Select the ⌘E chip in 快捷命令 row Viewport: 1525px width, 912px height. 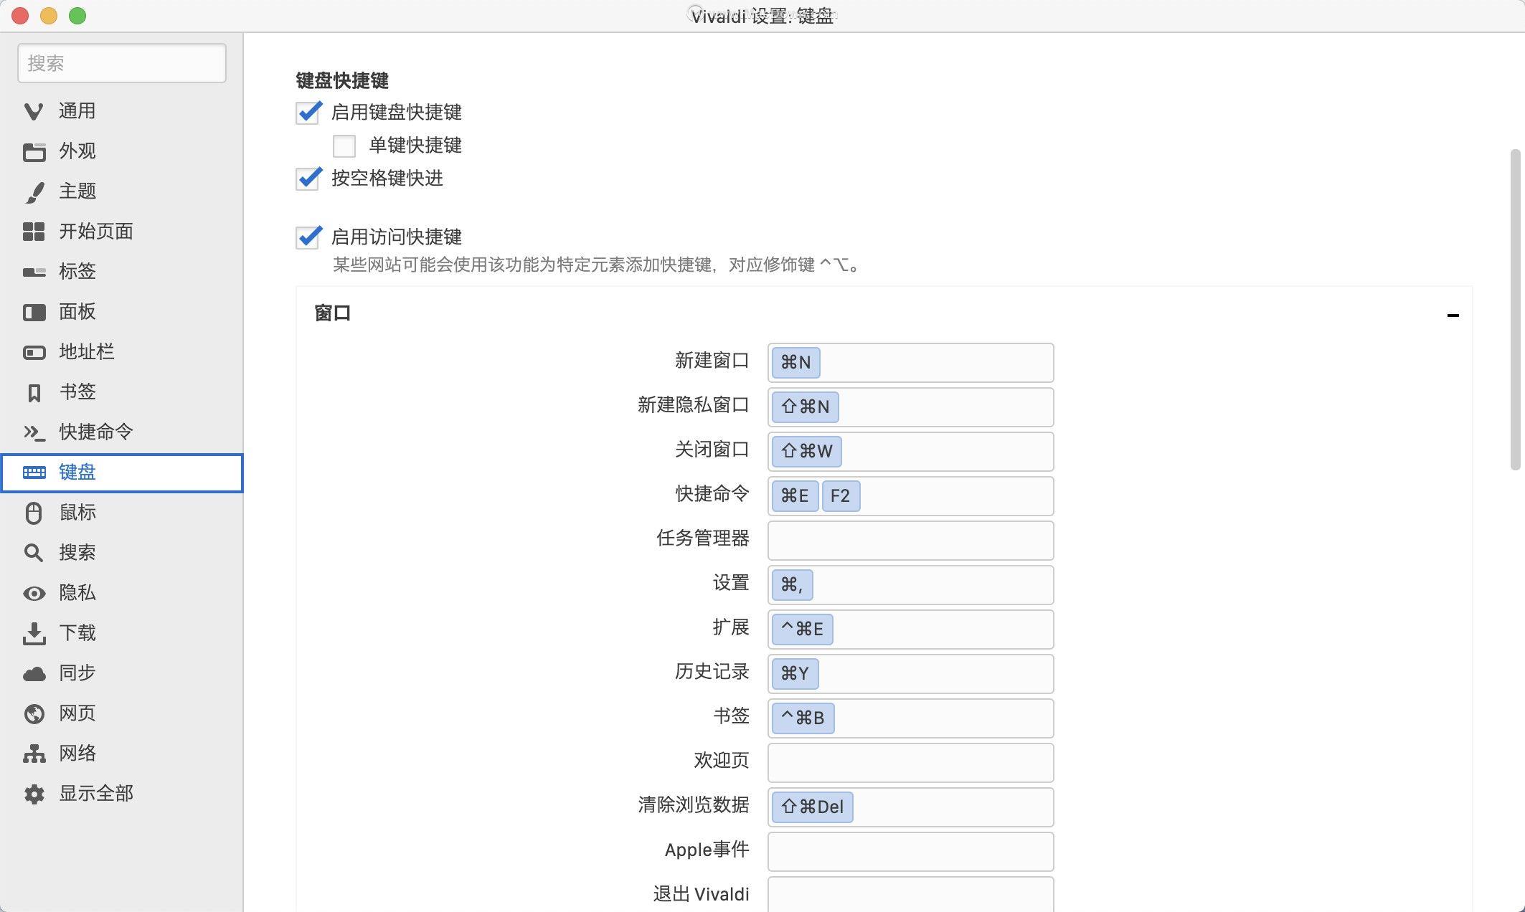coord(795,496)
